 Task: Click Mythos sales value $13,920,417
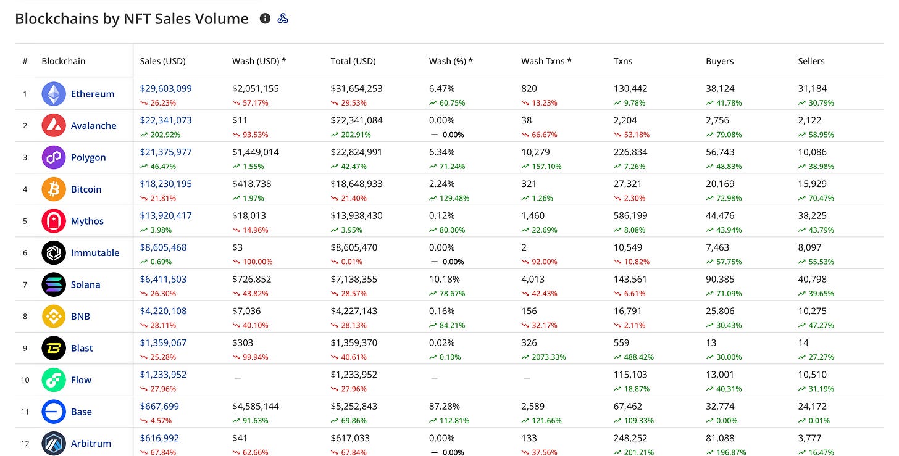[x=166, y=215]
